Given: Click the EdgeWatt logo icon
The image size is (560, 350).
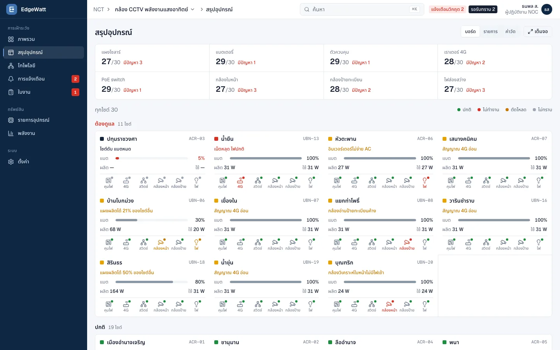Looking at the screenshot, I should click(12, 9).
